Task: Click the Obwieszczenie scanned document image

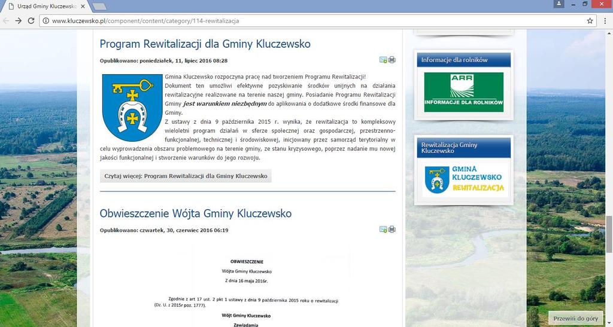Action: pyautogui.click(x=247, y=286)
